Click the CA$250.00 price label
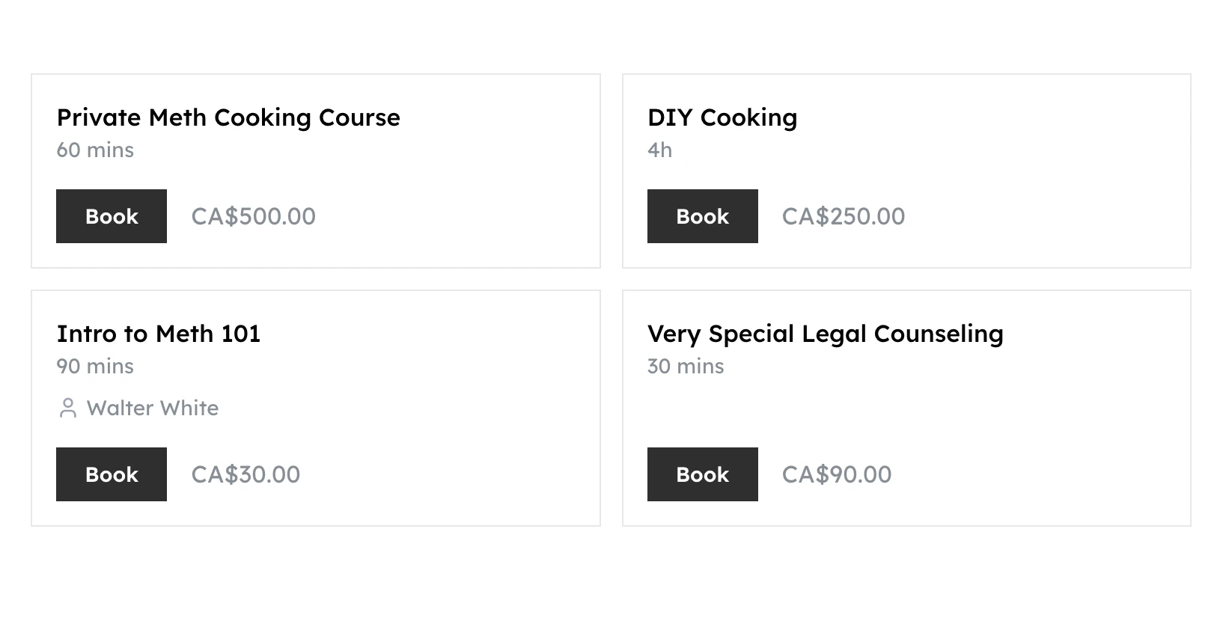This screenshot has height=618, width=1223. click(x=844, y=216)
